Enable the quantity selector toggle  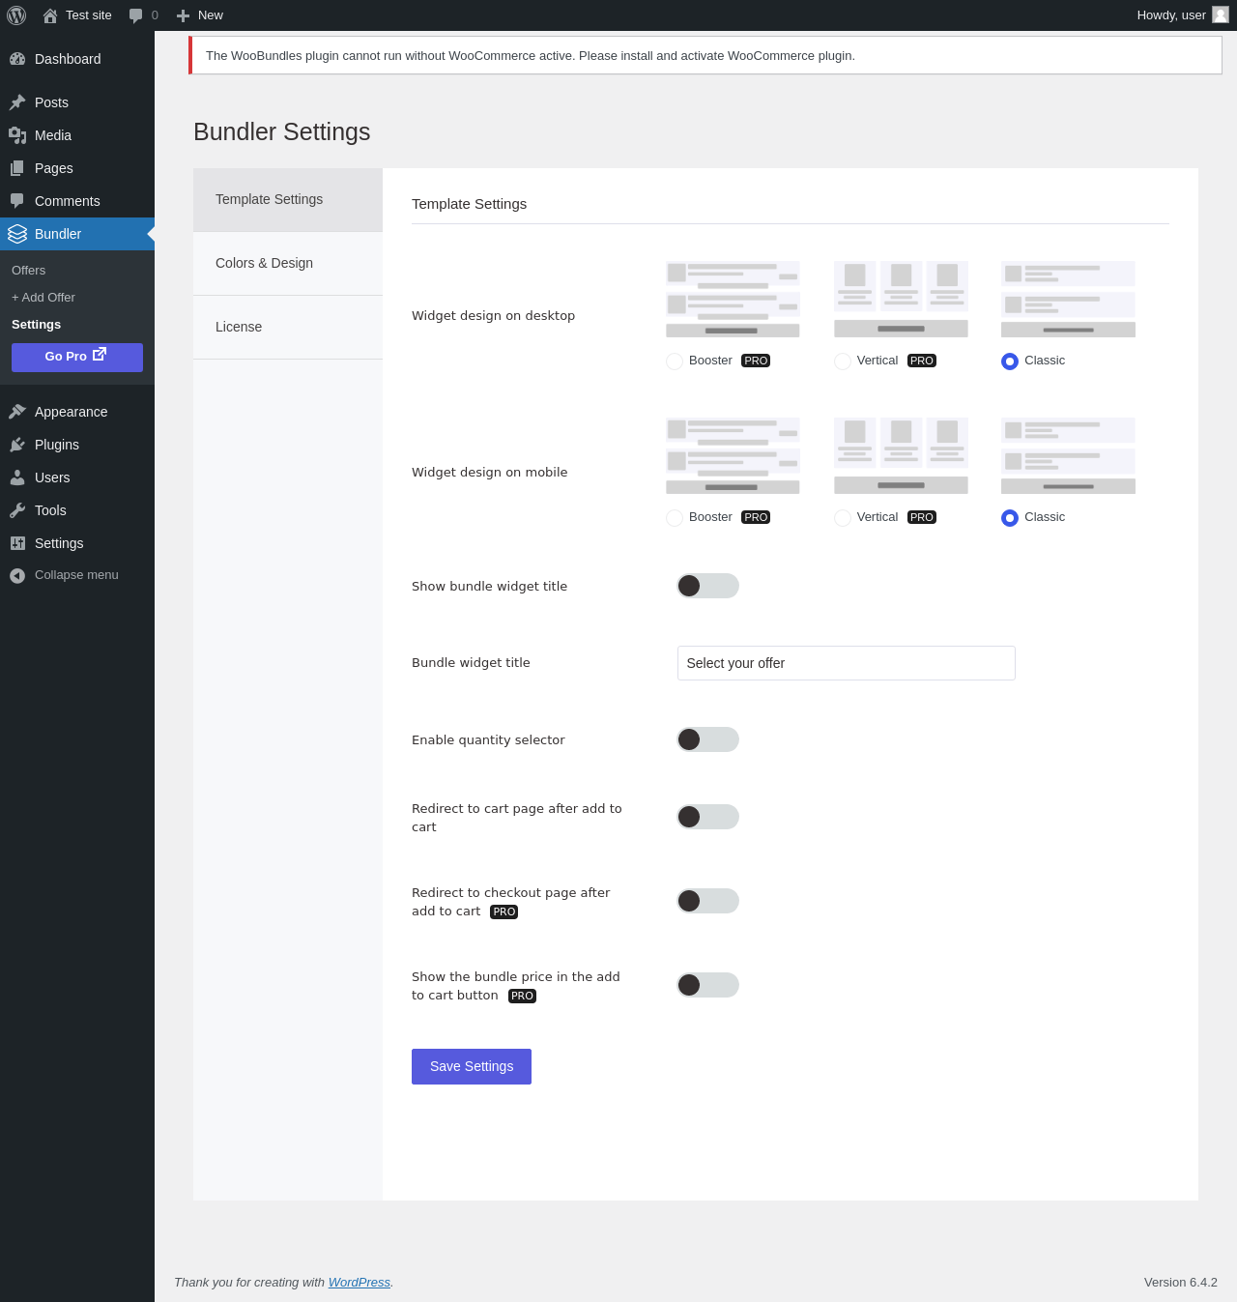coord(708,739)
